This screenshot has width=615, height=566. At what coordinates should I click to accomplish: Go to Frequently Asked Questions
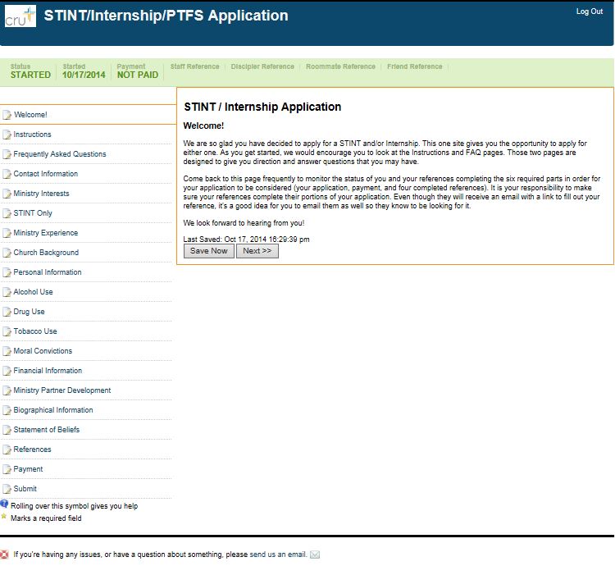pyautogui.click(x=60, y=154)
